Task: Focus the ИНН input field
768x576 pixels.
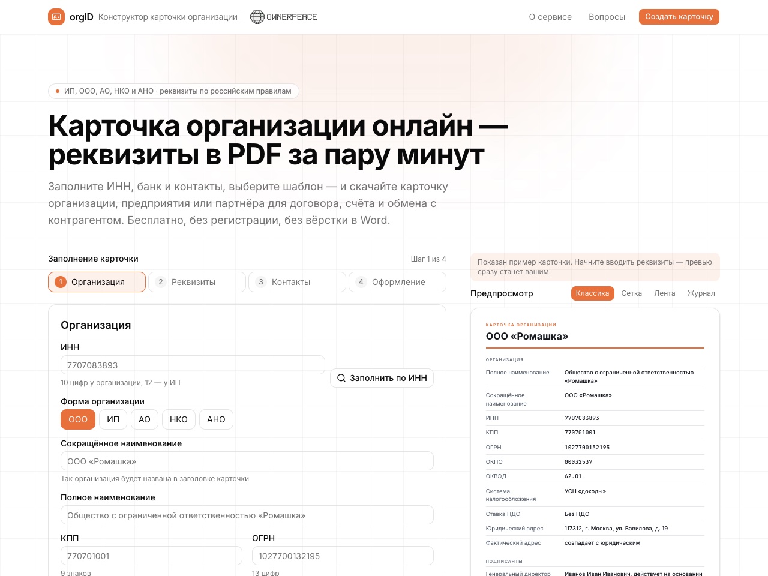Action: [x=193, y=365]
